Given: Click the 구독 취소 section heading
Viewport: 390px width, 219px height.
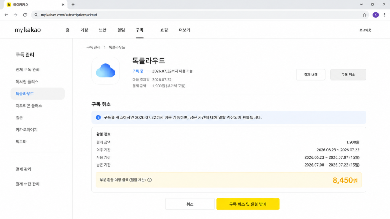Looking at the screenshot, I should click(101, 104).
